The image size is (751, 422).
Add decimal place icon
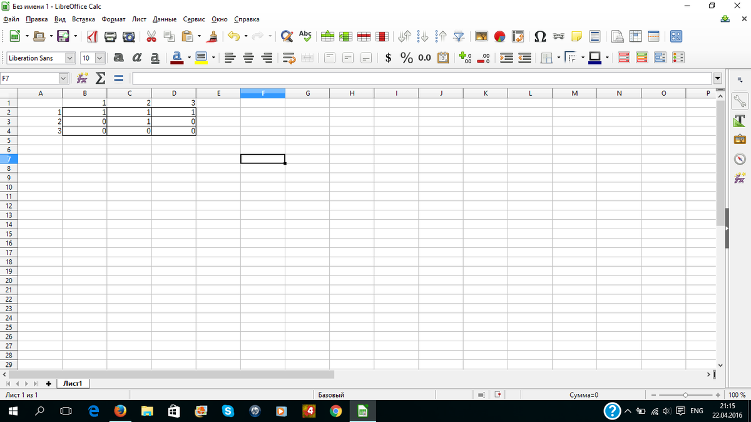(x=465, y=58)
